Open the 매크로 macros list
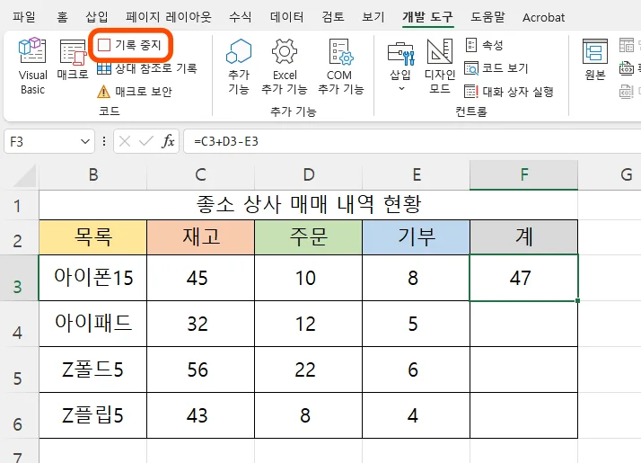This screenshot has width=641, height=463. tap(73, 59)
